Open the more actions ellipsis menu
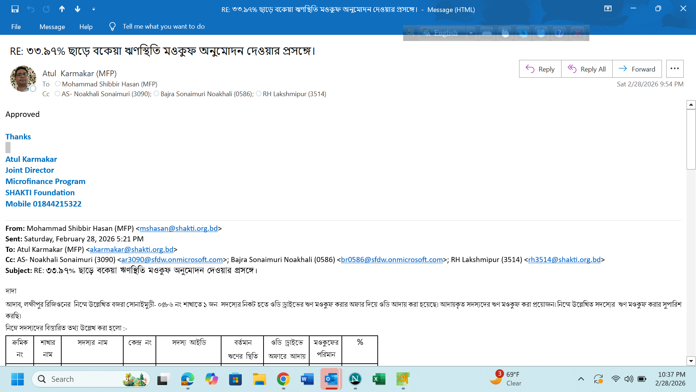Viewport: 696px width, 392px height. tap(675, 69)
